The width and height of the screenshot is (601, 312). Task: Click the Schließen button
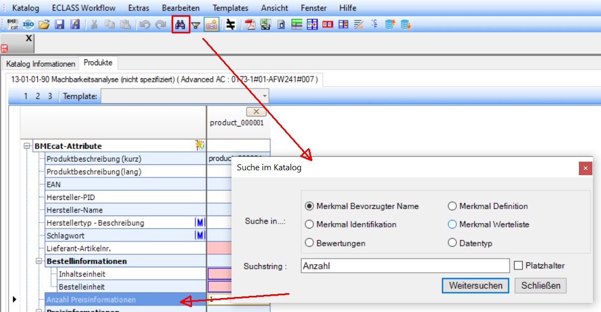[x=541, y=286]
